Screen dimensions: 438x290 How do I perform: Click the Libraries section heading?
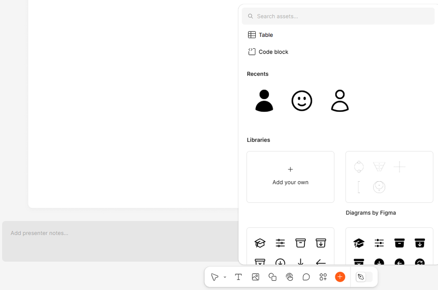click(x=258, y=140)
